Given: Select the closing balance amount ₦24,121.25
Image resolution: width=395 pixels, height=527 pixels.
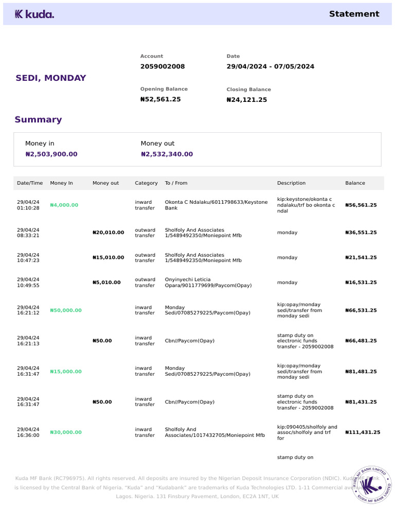Looking at the screenshot, I should (x=246, y=100).
